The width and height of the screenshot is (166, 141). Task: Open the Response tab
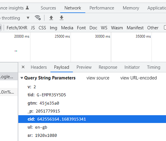pyautogui.click(x=108, y=67)
